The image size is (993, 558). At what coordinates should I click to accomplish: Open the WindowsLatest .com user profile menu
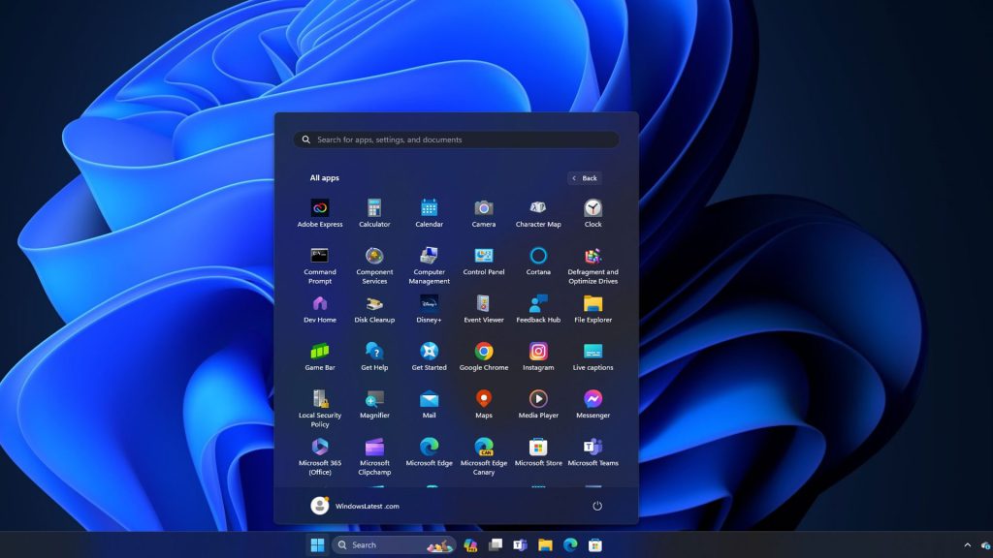tap(355, 506)
